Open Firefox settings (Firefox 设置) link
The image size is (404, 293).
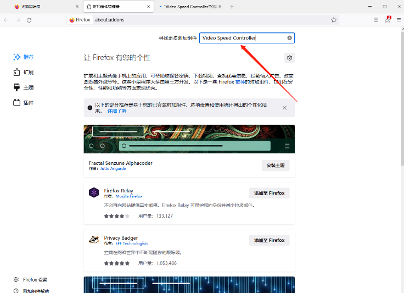30,280
